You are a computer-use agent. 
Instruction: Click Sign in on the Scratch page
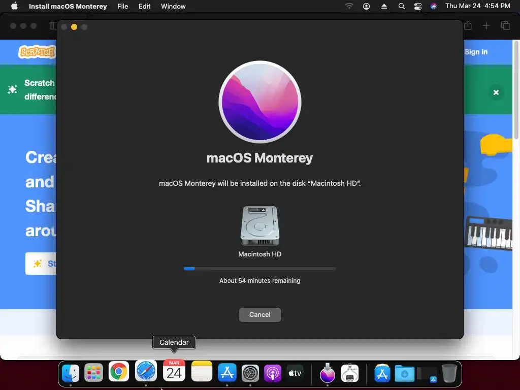coord(476,52)
